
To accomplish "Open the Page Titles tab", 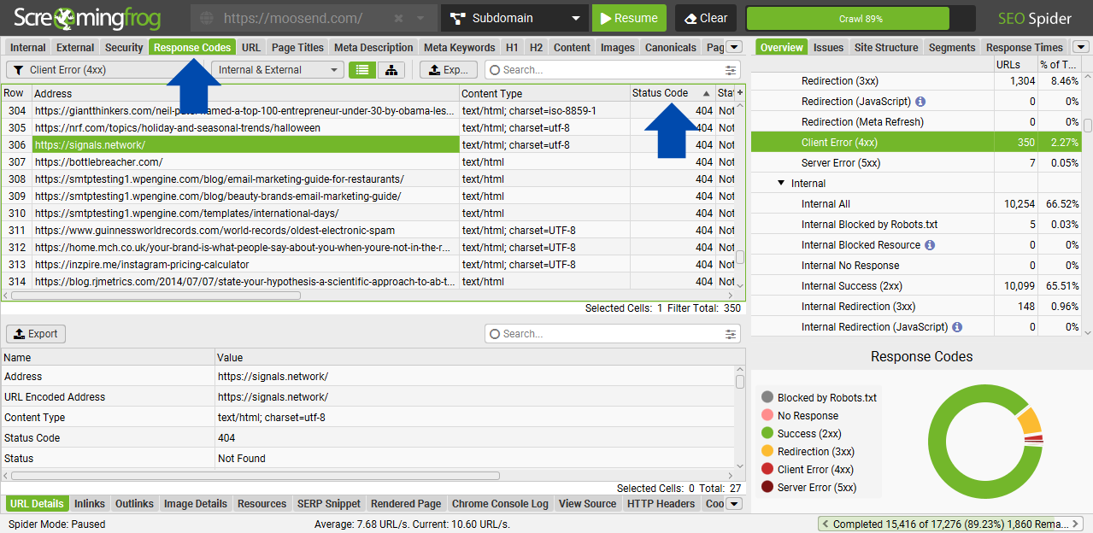I will (x=297, y=48).
